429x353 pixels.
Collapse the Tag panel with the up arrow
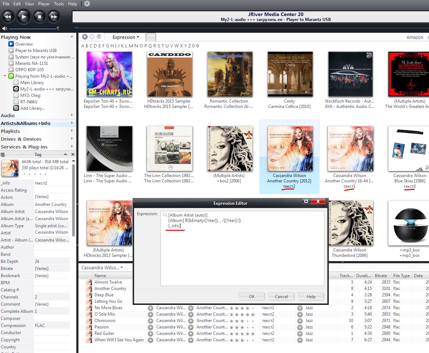tap(65, 154)
